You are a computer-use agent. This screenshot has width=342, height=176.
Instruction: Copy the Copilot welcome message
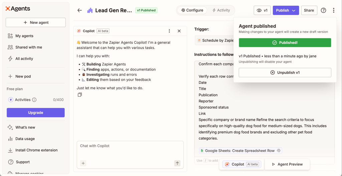coord(80,95)
